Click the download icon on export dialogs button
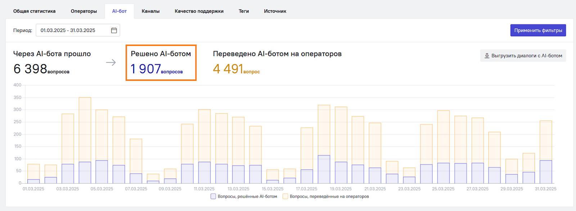The image size is (576, 211). pyautogui.click(x=487, y=56)
